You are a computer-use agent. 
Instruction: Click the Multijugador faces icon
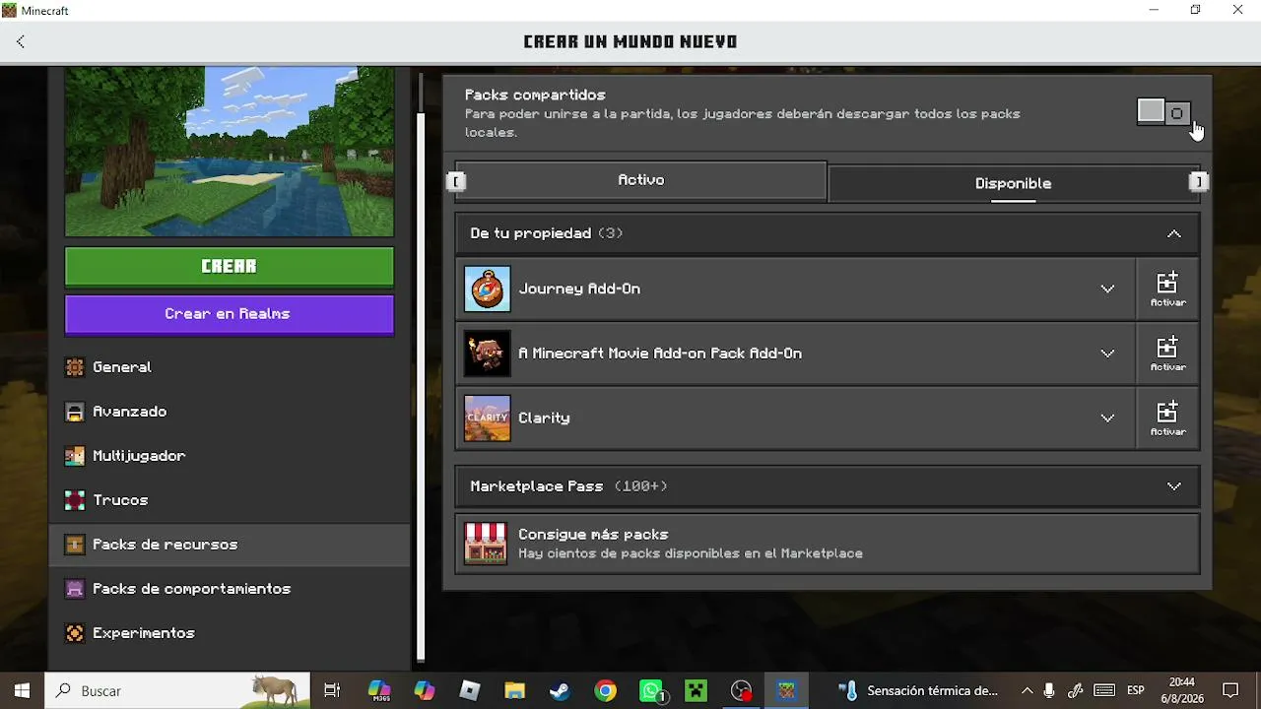75,456
